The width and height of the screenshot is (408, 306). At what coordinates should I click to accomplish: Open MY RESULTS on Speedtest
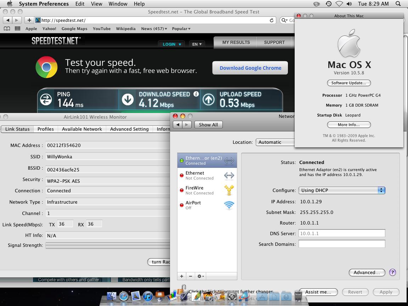point(236,42)
